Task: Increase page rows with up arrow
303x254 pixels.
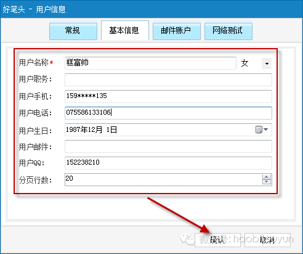Action: click(x=267, y=177)
